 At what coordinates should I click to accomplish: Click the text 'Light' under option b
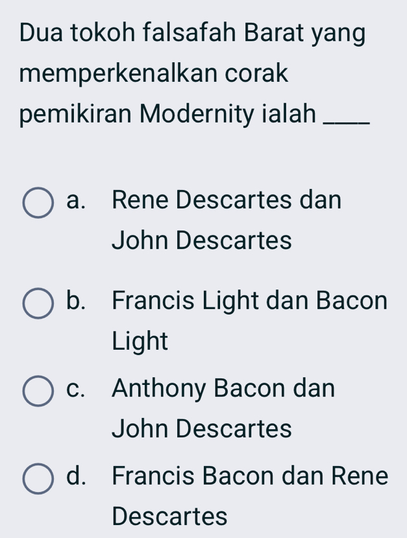pyautogui.click(x=140, y=341)
